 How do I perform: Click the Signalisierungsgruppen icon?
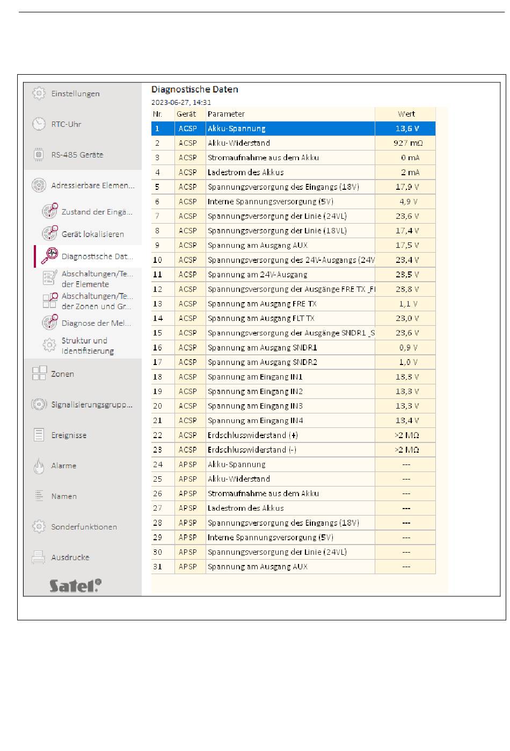(39, 404)
